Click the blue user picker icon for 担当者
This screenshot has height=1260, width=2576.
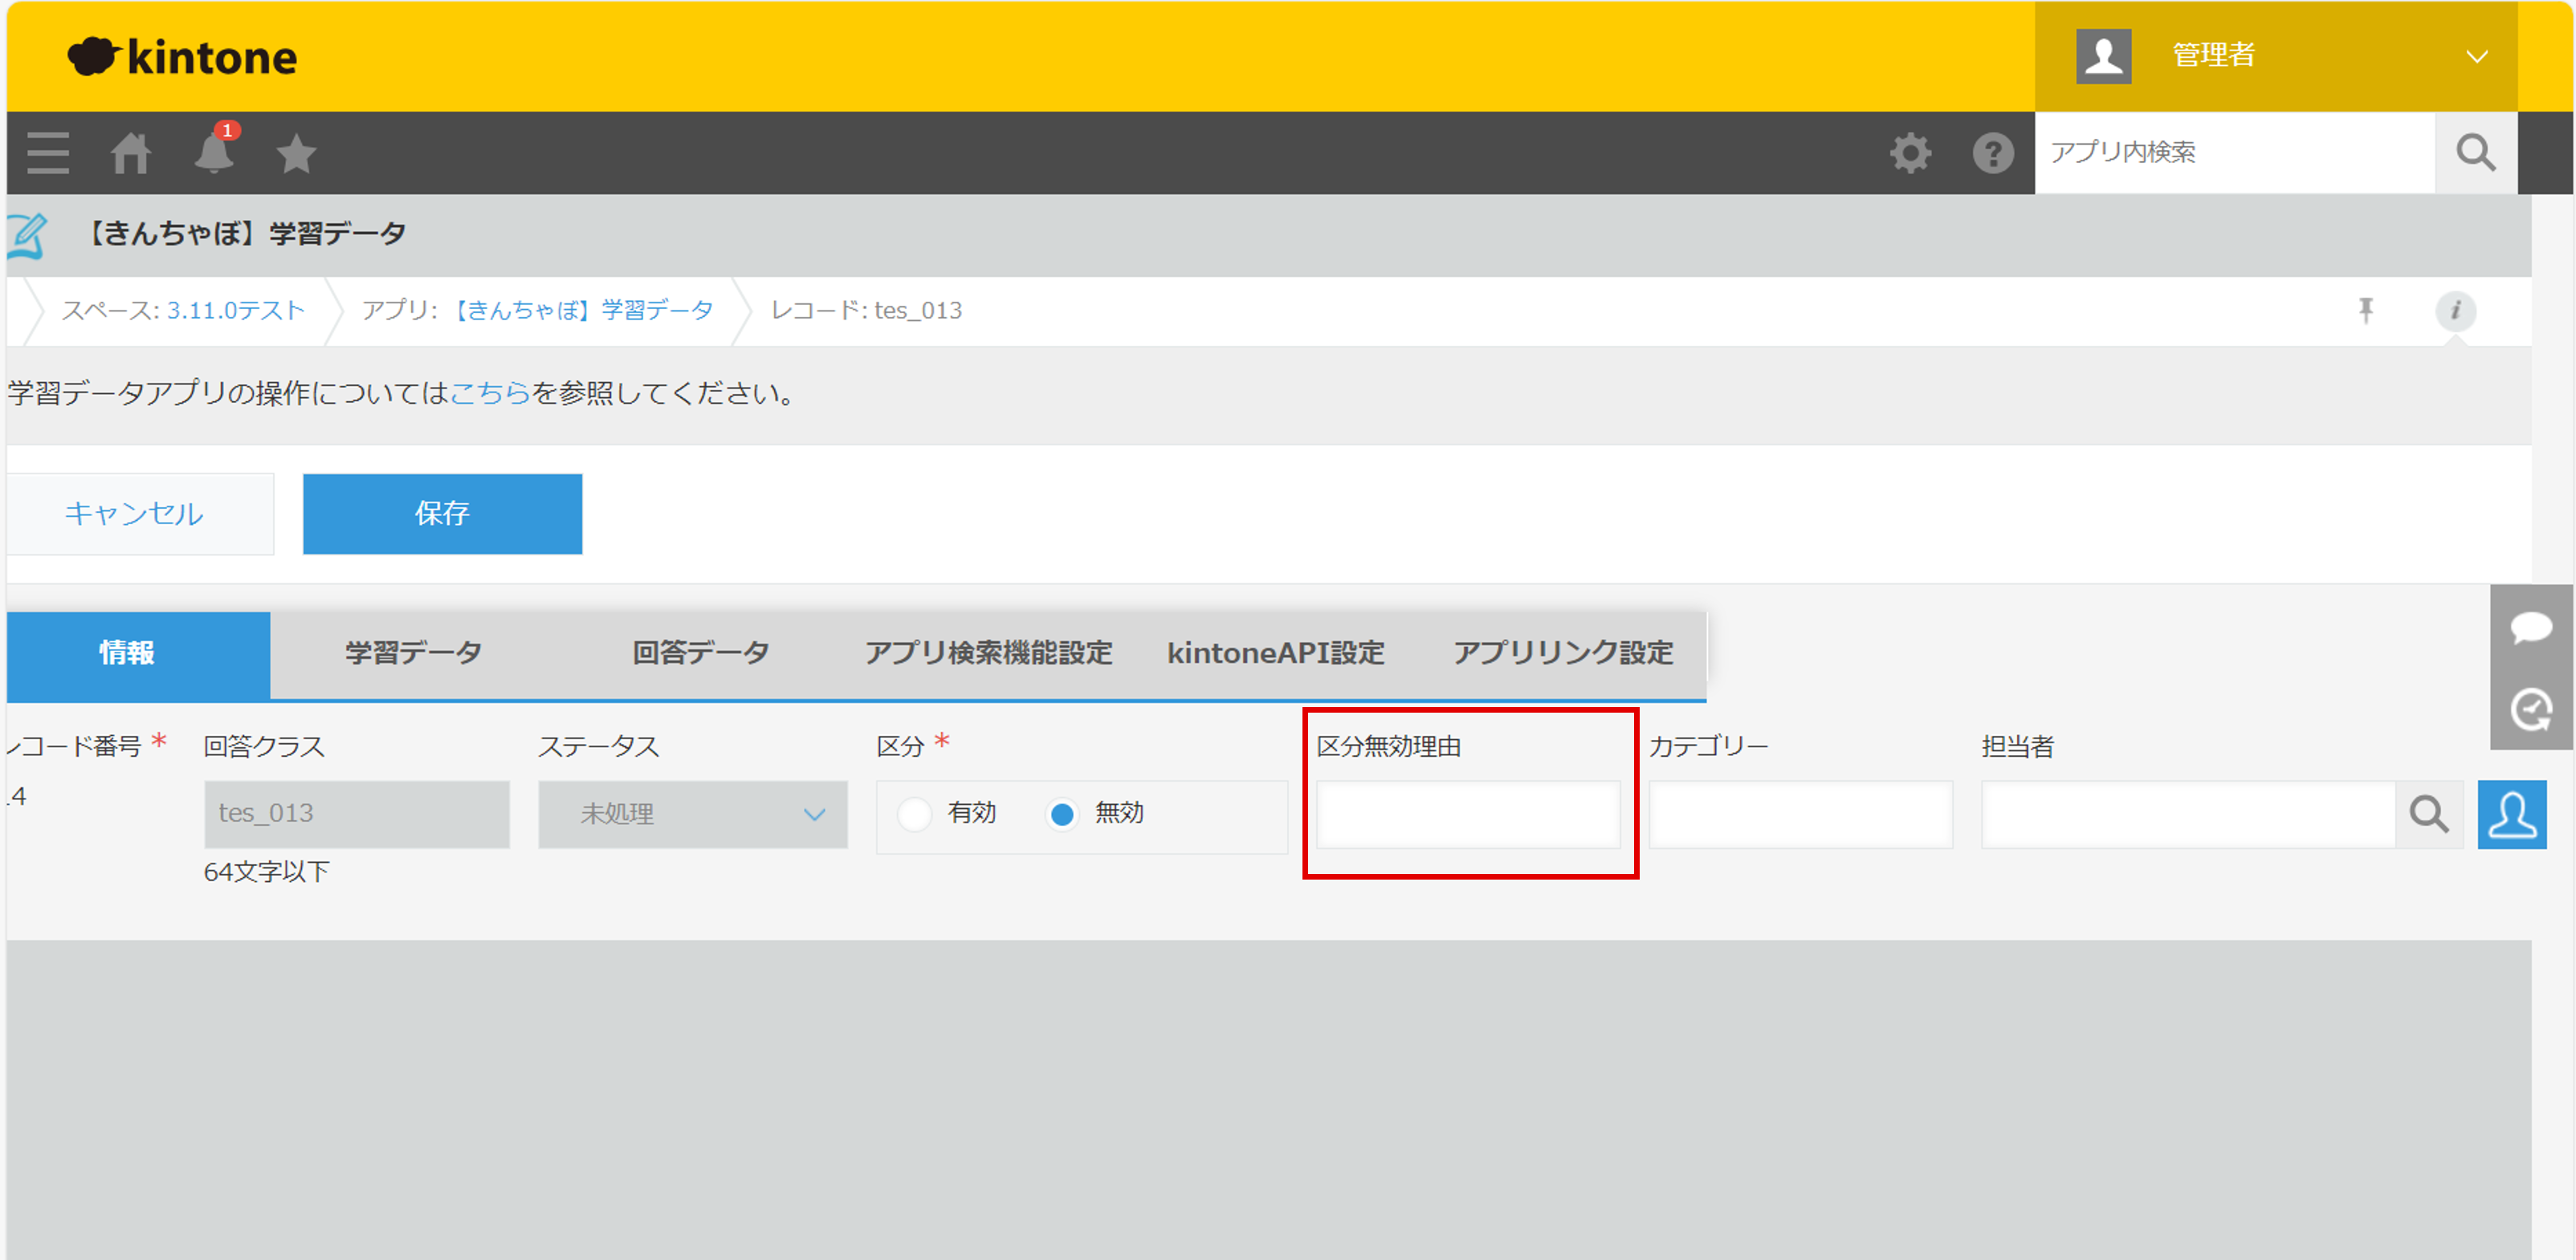2511,815
